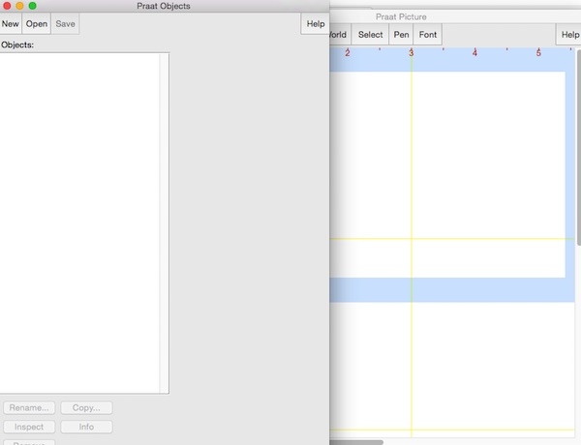581x445 pixels.
Task: Click ruler mark 4 in the Picture window
Action: pos(474,53)
